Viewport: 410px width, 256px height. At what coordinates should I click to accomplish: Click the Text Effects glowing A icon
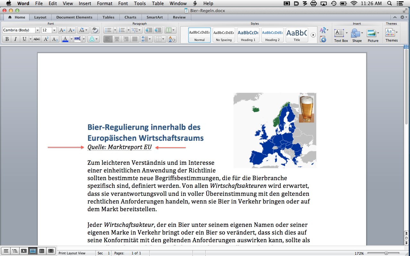point(92,39)
